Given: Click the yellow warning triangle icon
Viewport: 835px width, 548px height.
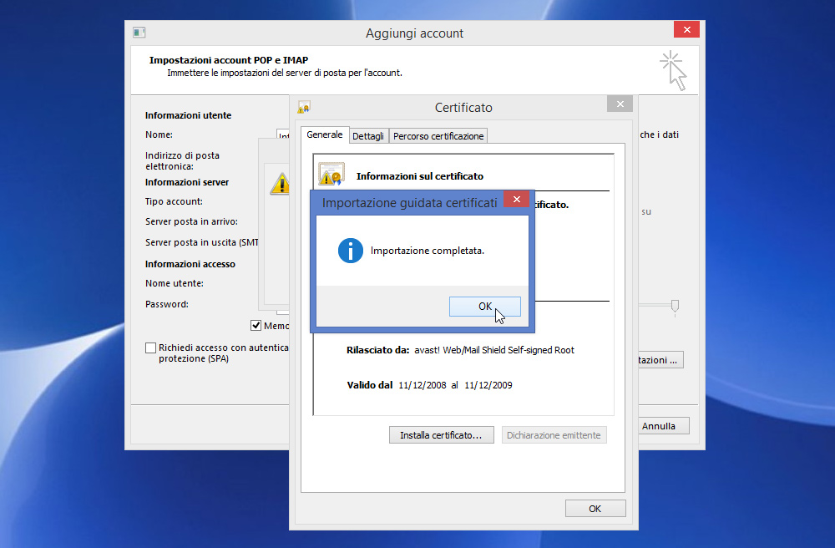Looking at the screenshot, I should click(x=281, y=184).
